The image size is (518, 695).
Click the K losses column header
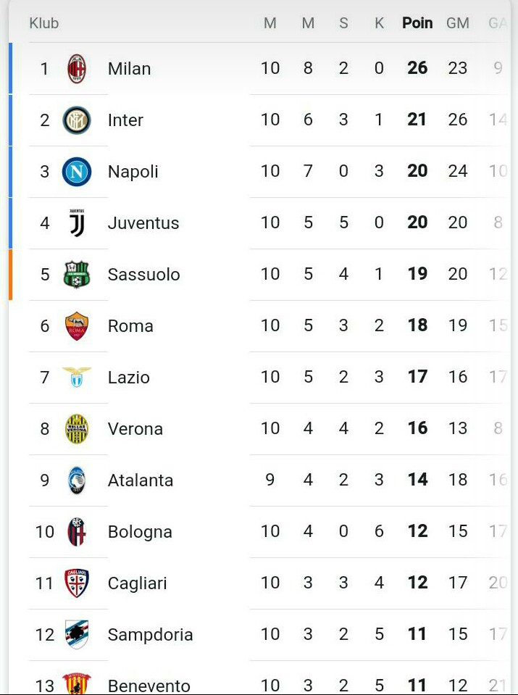[380, 23]
